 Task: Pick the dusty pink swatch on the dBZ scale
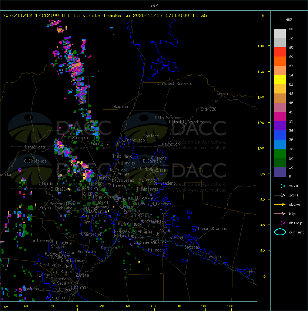pos(280,107)
